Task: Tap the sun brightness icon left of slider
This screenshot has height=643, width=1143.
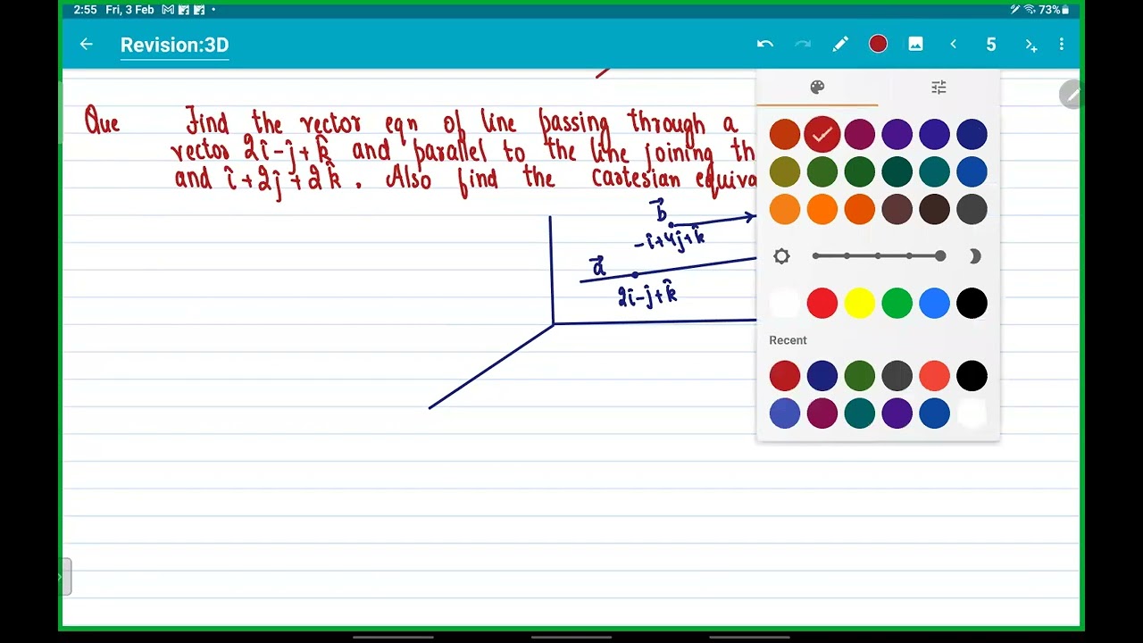Action: point(781,256)
